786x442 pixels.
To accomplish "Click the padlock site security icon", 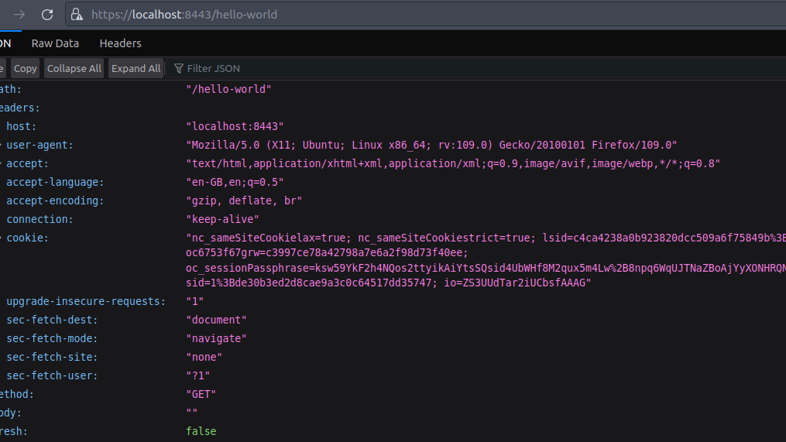I will click(77, 15).
